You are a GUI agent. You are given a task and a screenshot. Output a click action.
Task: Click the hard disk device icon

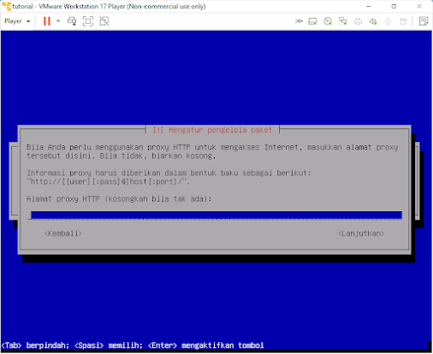click(x=312, y=21)
